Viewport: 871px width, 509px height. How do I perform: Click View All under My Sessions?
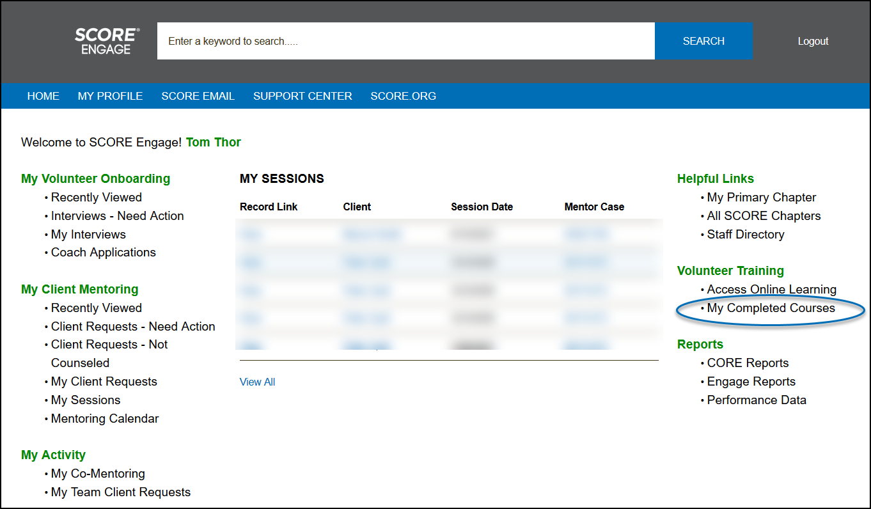coord(257,382)
